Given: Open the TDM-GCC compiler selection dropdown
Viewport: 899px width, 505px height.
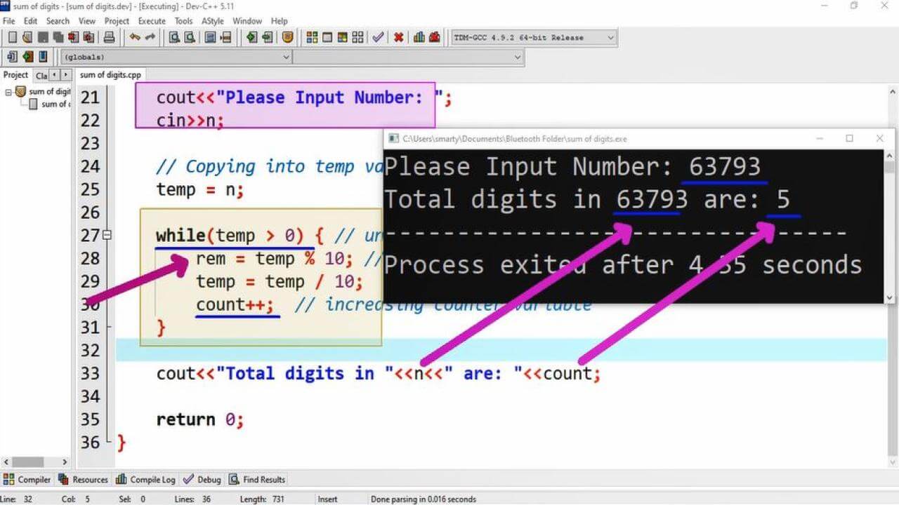Looking at the screenshot, I should tap(608, 38).
